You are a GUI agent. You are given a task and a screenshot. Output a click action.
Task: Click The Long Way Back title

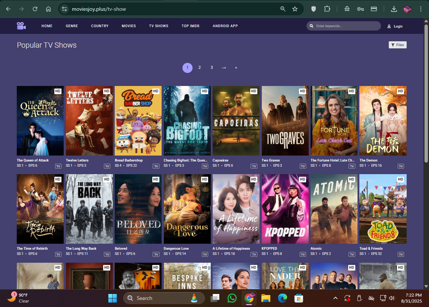click(x=81, y=249)
